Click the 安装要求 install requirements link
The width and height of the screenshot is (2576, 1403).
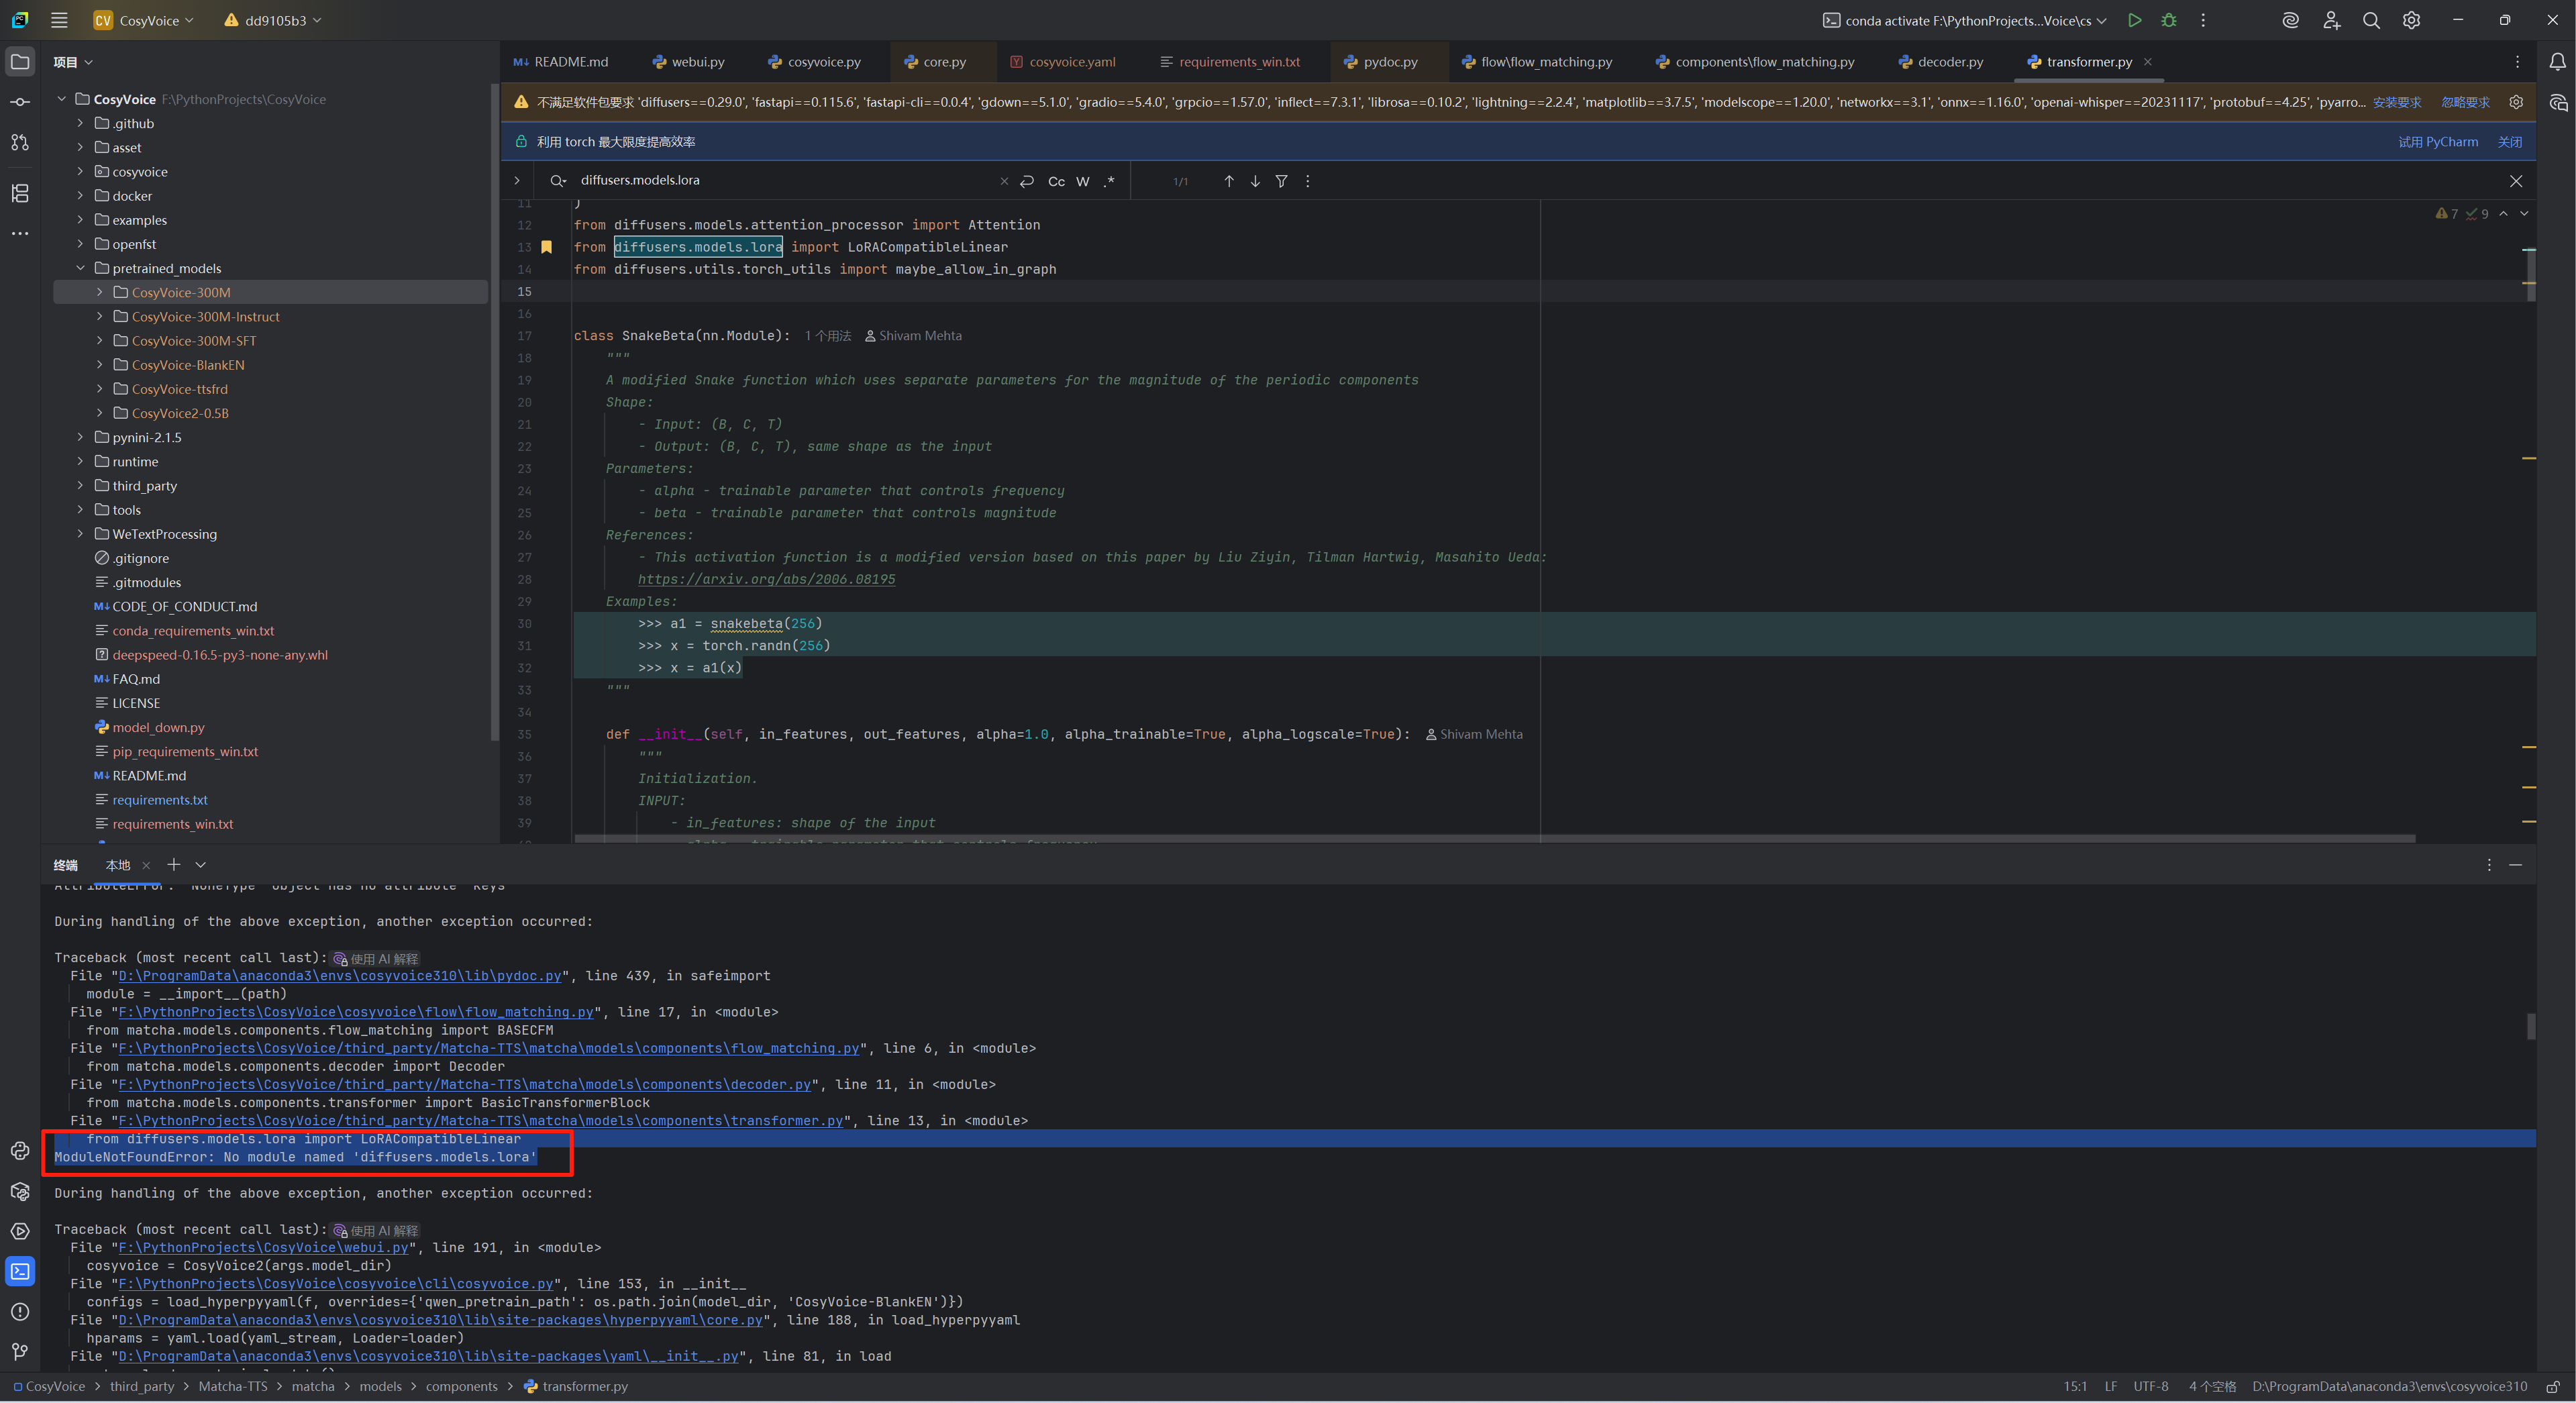click(x=2396, y=102)
